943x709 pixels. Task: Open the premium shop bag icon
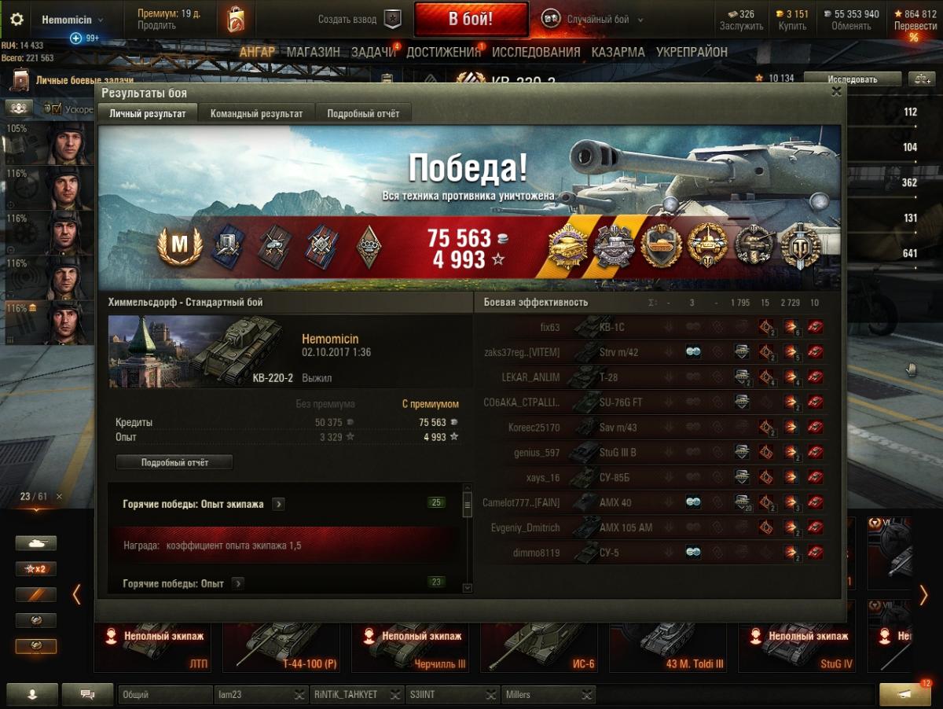(x=235, y=19)
